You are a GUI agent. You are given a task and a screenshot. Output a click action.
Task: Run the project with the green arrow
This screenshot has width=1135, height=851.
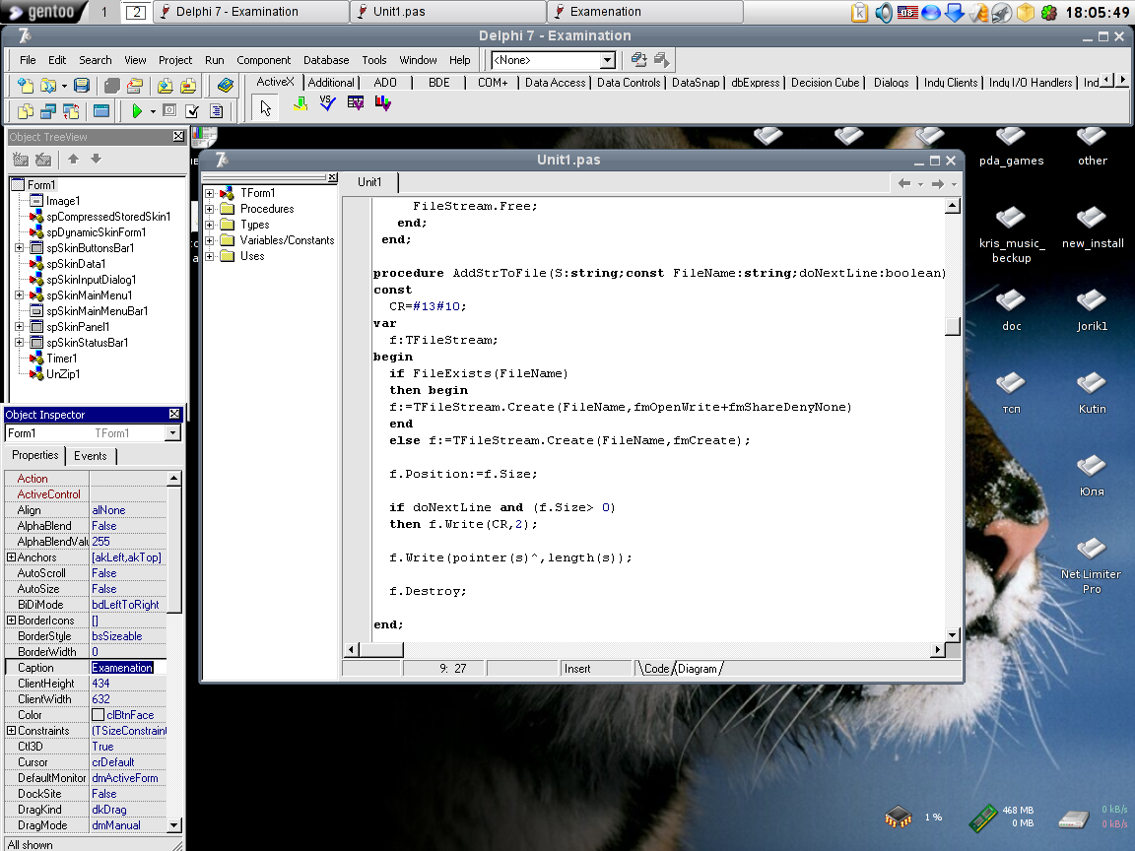pyautogui.click(x=136, y=110)
